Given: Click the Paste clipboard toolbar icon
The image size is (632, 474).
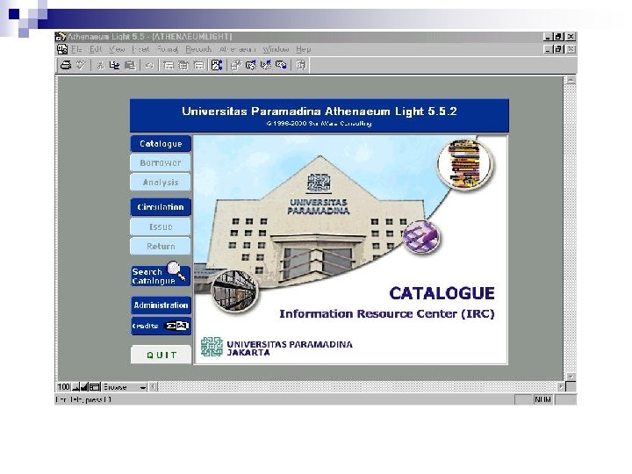Looking at the screenshot, I should pos(130,65).
